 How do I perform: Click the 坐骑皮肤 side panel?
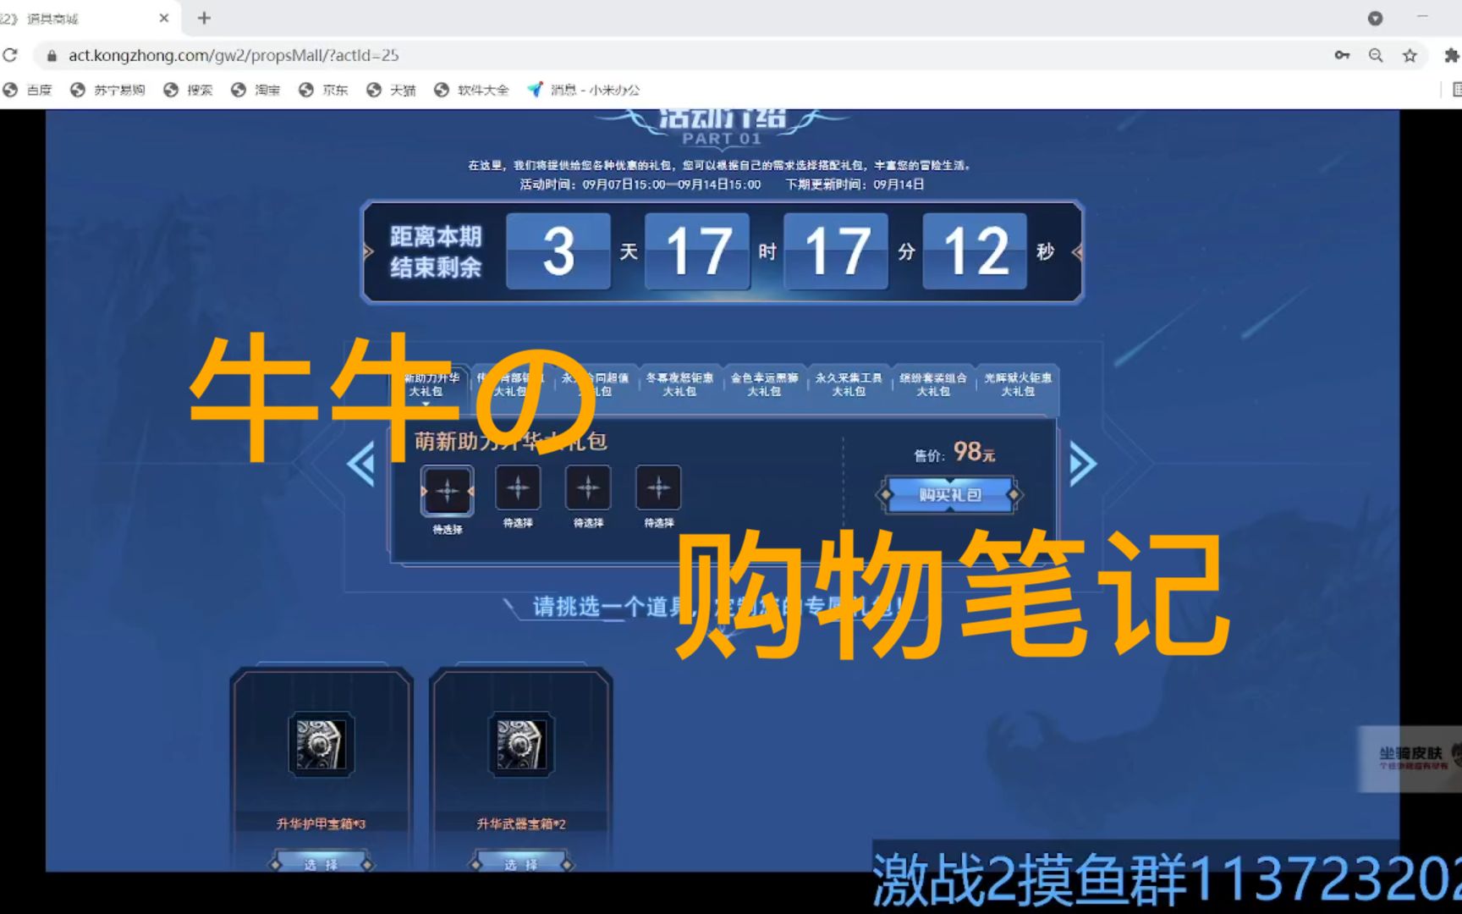1410,758
